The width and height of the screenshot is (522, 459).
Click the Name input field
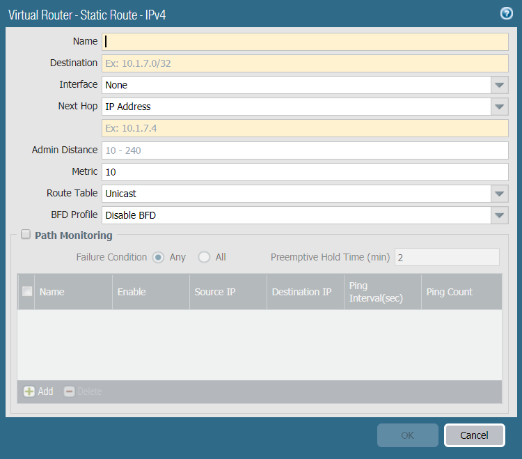[x=305, y=42]
